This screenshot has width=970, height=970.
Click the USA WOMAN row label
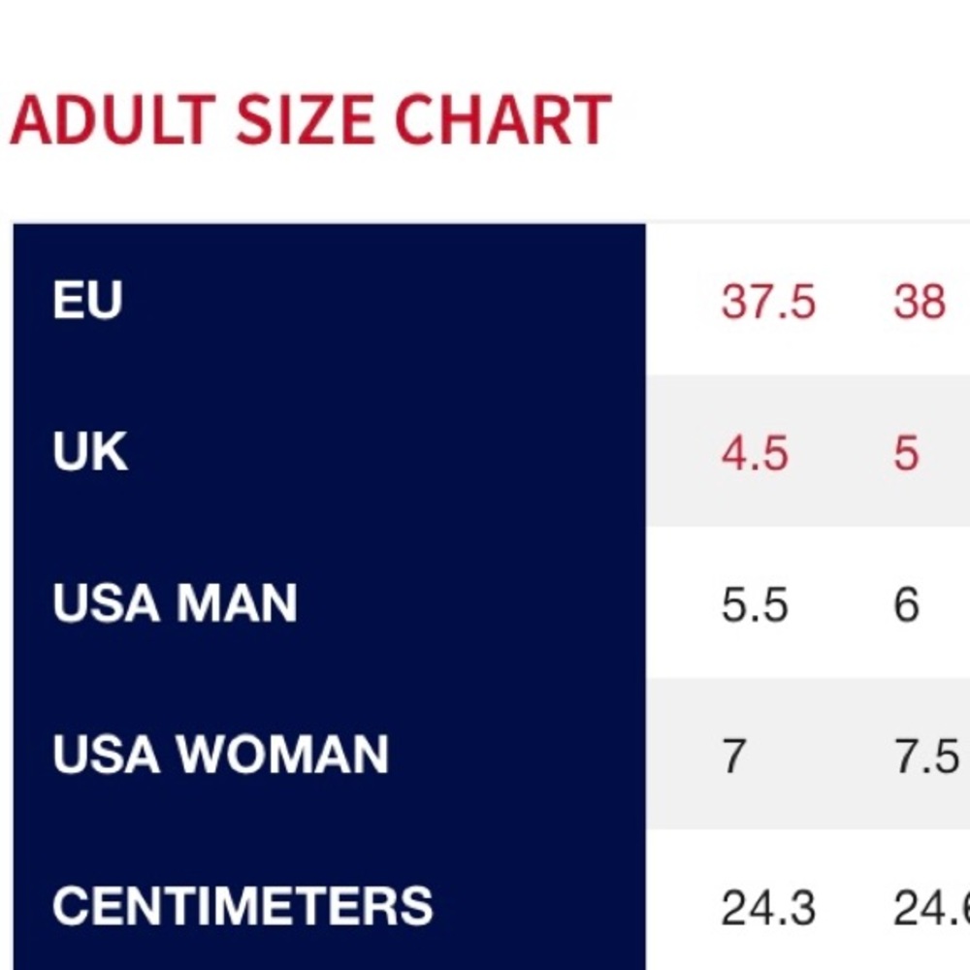pyautogui.click(x=220, y=756)
